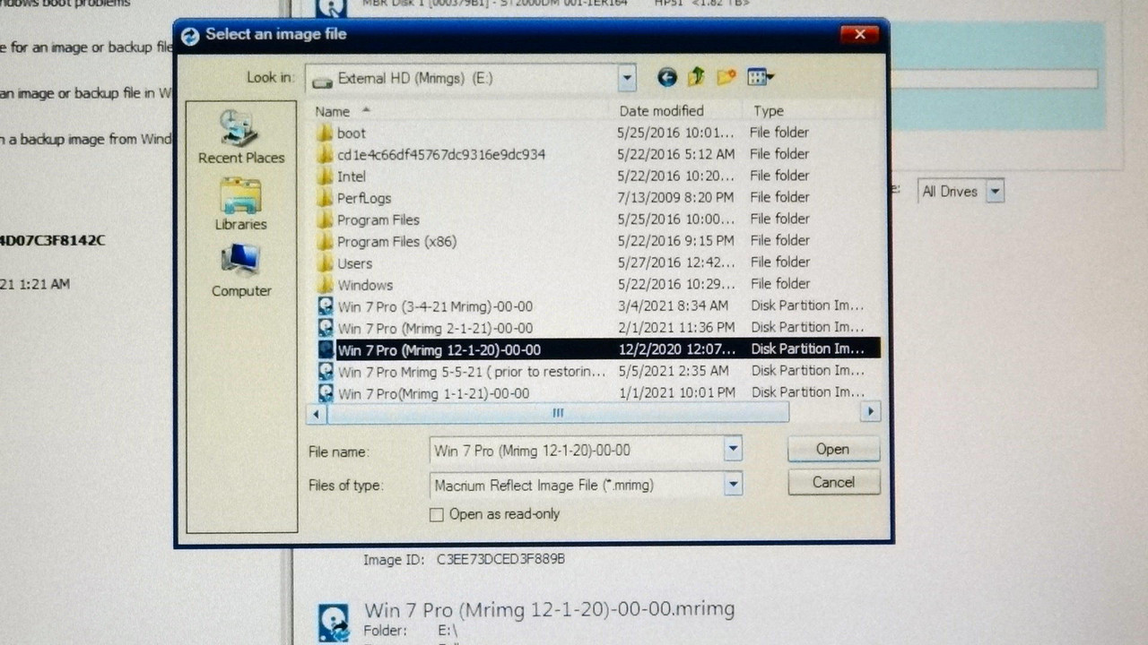Select Win 7 Pro Mrimg 5-5-21 image icon
Image resolution: width=1148 pixels, height=645 pixels.
pyautogui.click(x=326, y=371)
